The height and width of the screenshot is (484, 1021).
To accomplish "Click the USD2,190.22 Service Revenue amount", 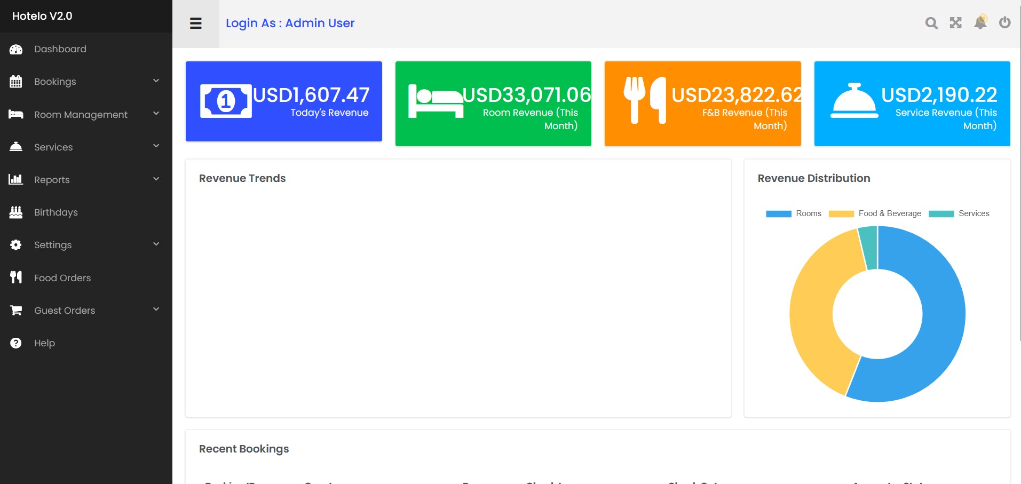I will pyautogui.click(x=939, y=95).
